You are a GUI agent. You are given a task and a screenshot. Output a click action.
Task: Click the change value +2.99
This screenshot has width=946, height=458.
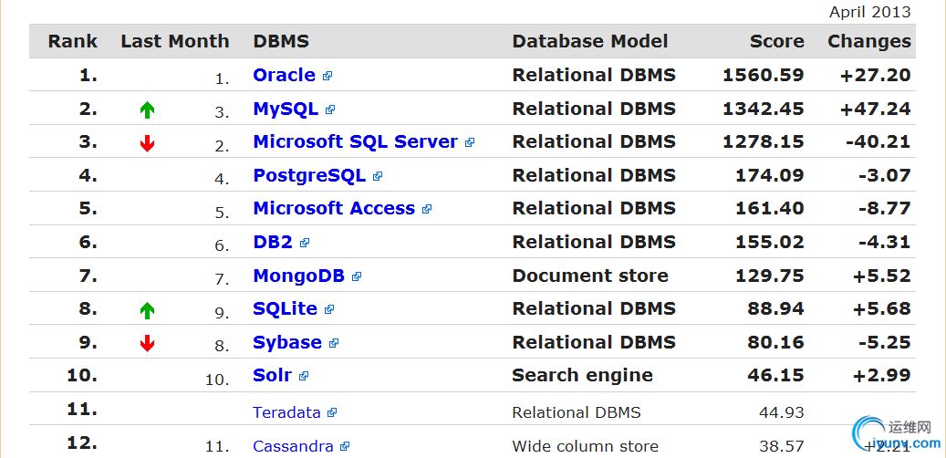coord(882,375)
